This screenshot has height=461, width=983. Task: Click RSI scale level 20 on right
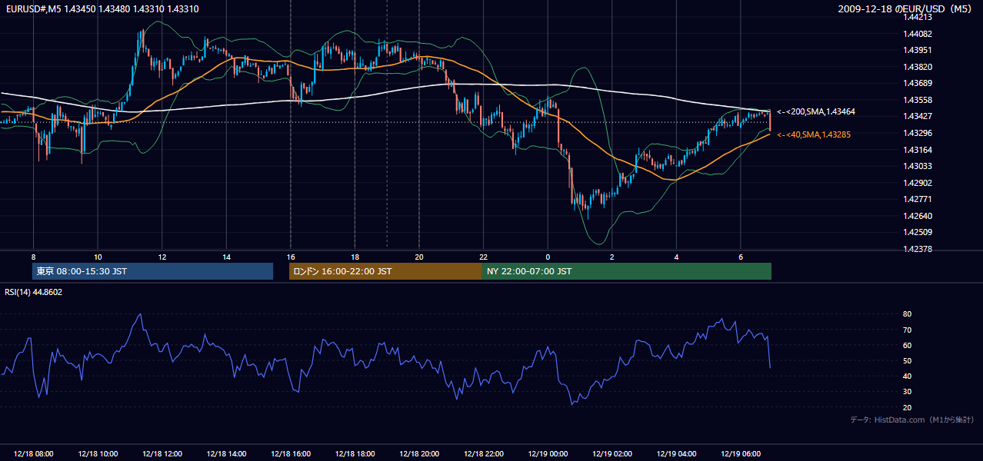(x=907, y=407)
